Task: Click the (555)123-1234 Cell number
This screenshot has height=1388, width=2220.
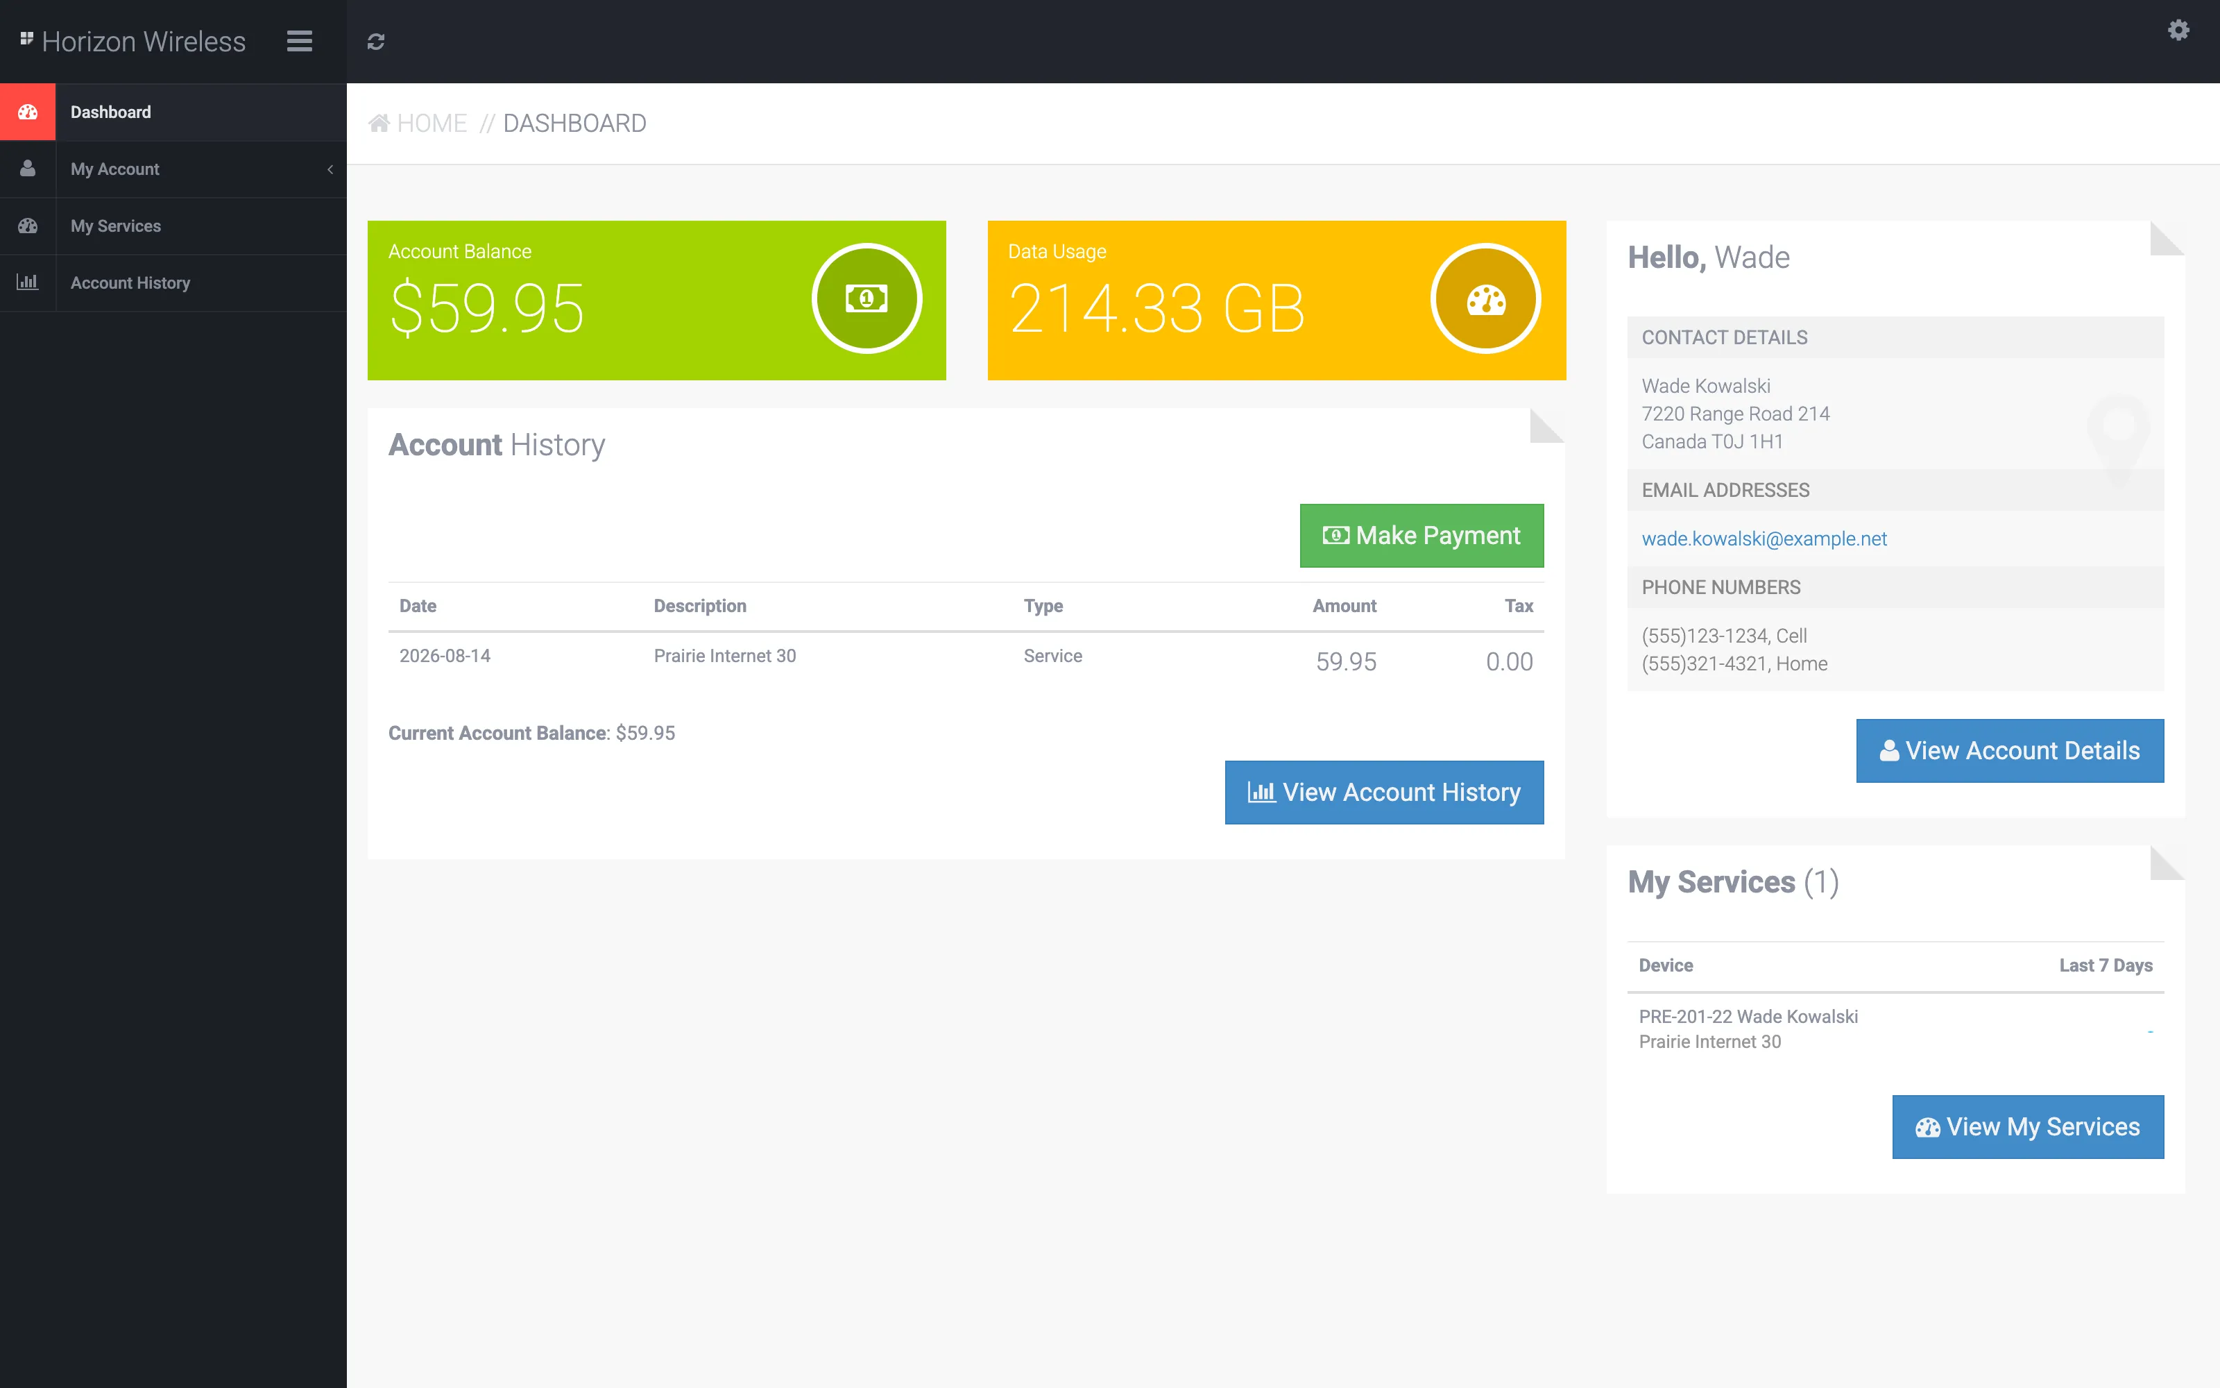Action: pyautogui.click(x=1724, y=636)
